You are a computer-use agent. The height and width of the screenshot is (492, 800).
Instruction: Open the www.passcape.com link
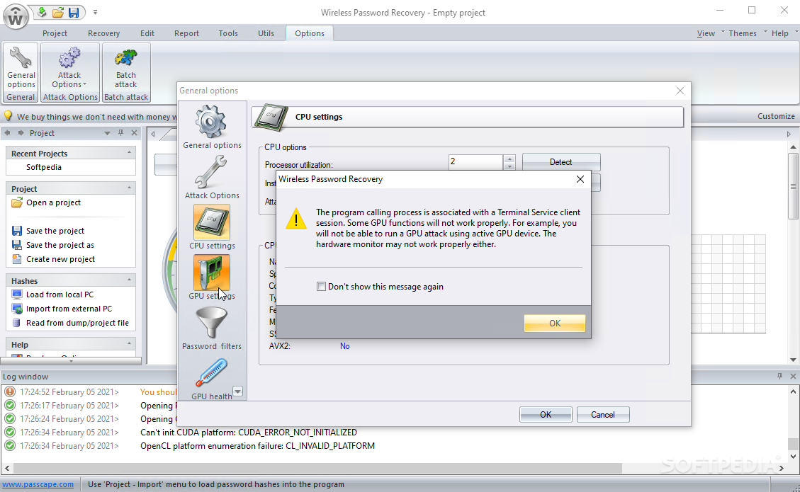click(38, 484)
